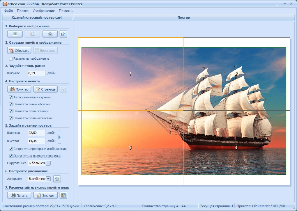Open the Страница page setup button
This screenshot has height=211, width=297.
pos(45,89)
